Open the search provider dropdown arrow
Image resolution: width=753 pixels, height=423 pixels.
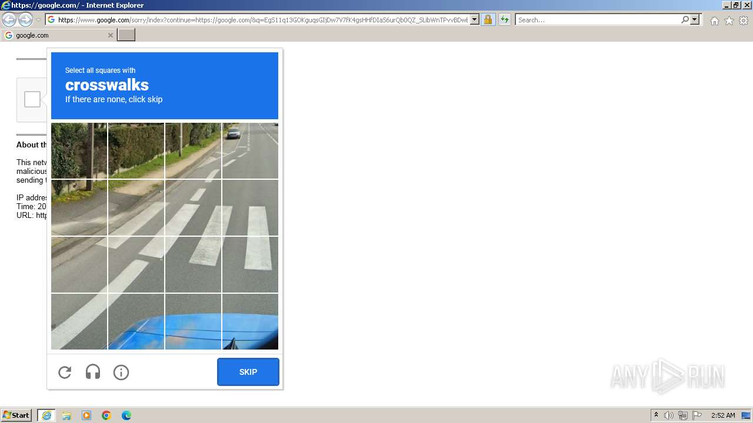tap(695, 20)
